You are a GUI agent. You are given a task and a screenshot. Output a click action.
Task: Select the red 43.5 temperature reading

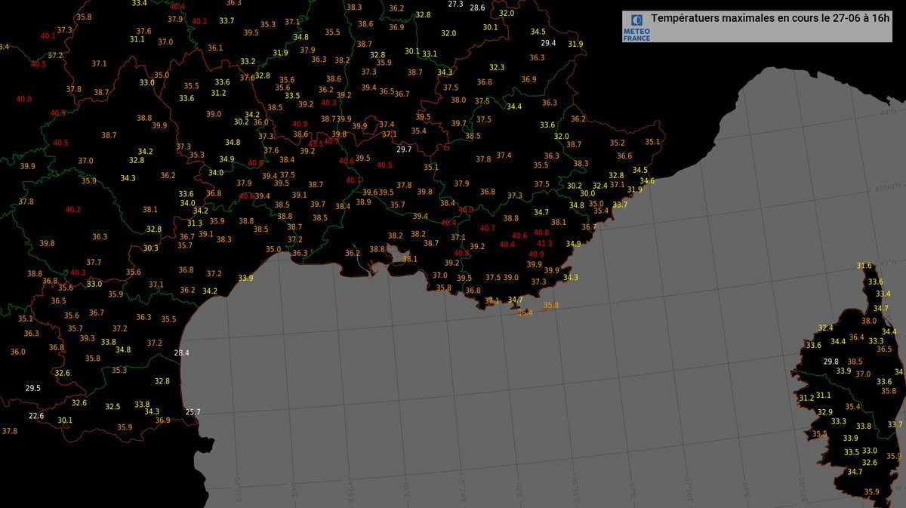point(315,143)
